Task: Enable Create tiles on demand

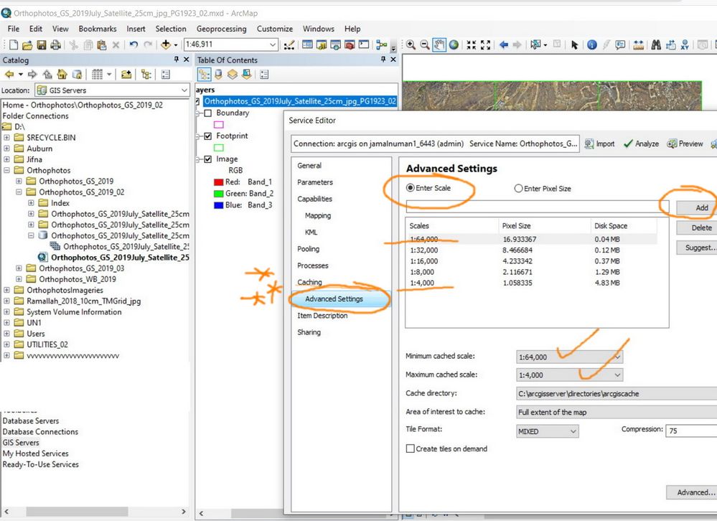Action: click(x=411, y=449)
